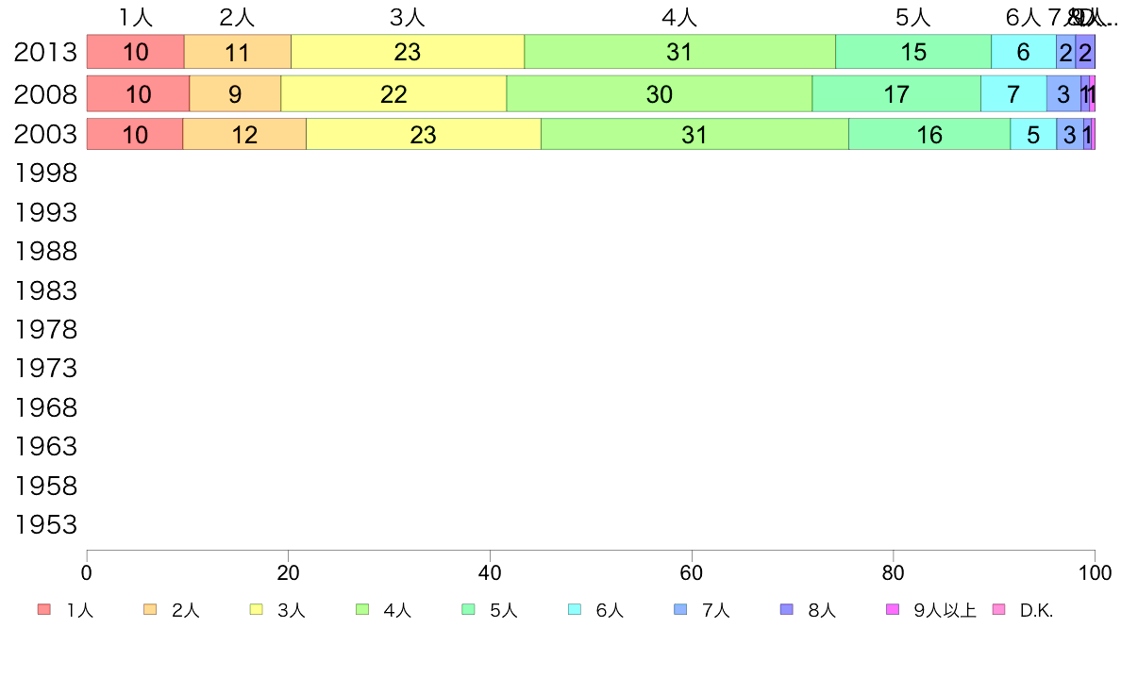Click the 8人 legend label text

pos(822,610)
